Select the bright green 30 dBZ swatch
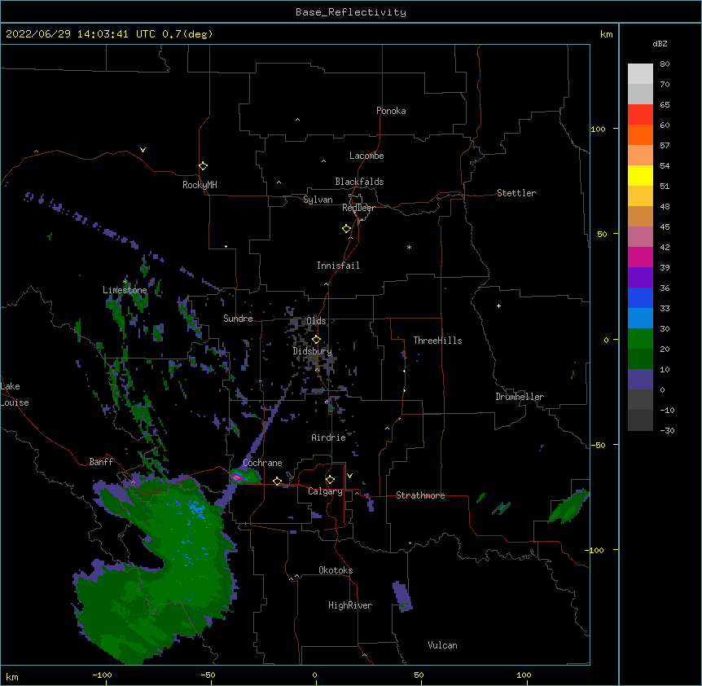Viewport: 702px width, 686px height. point(640,339)
